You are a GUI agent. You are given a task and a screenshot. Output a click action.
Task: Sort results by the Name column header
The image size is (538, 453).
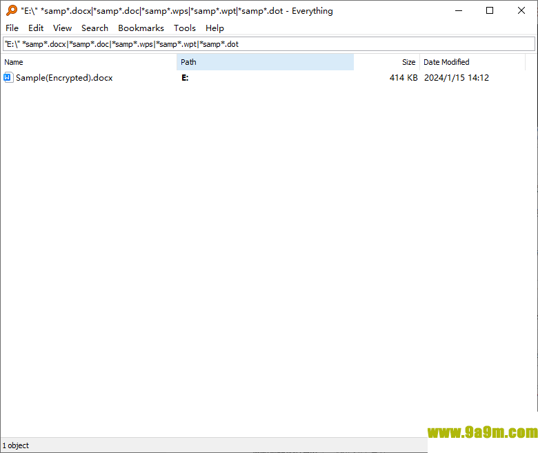90,62
